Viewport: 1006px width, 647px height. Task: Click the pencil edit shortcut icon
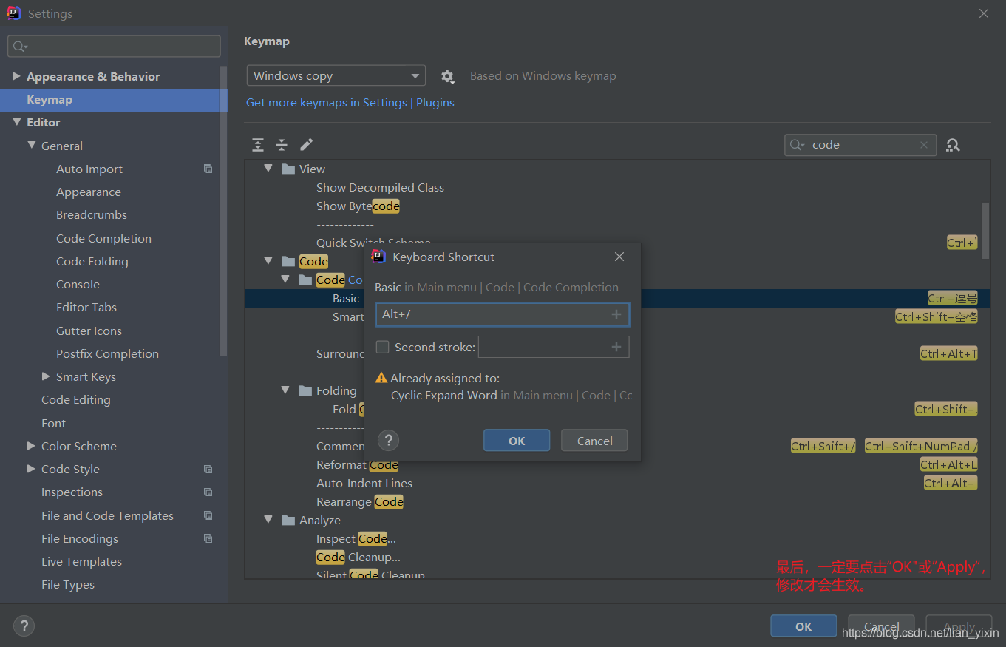pos(306,145)
